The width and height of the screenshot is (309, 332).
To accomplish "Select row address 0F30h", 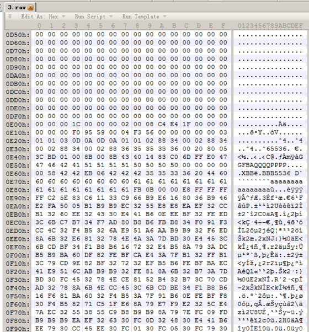I will (18, 280).
